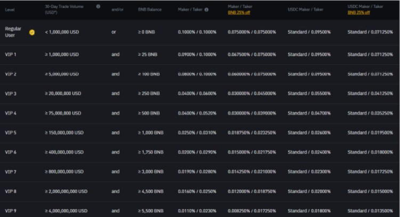Click the Standard / 0.013500% USDC discounted cell

point(370,211)
